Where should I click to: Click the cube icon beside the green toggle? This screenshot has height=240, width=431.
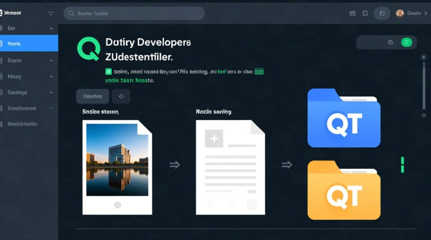click(x=390, y=42)
